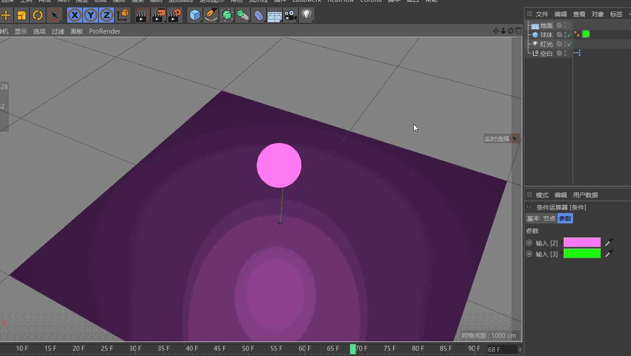Open the 输入 [3] green color swatch
The width and height of the screenshot is (631, 356).
[582, 253]
